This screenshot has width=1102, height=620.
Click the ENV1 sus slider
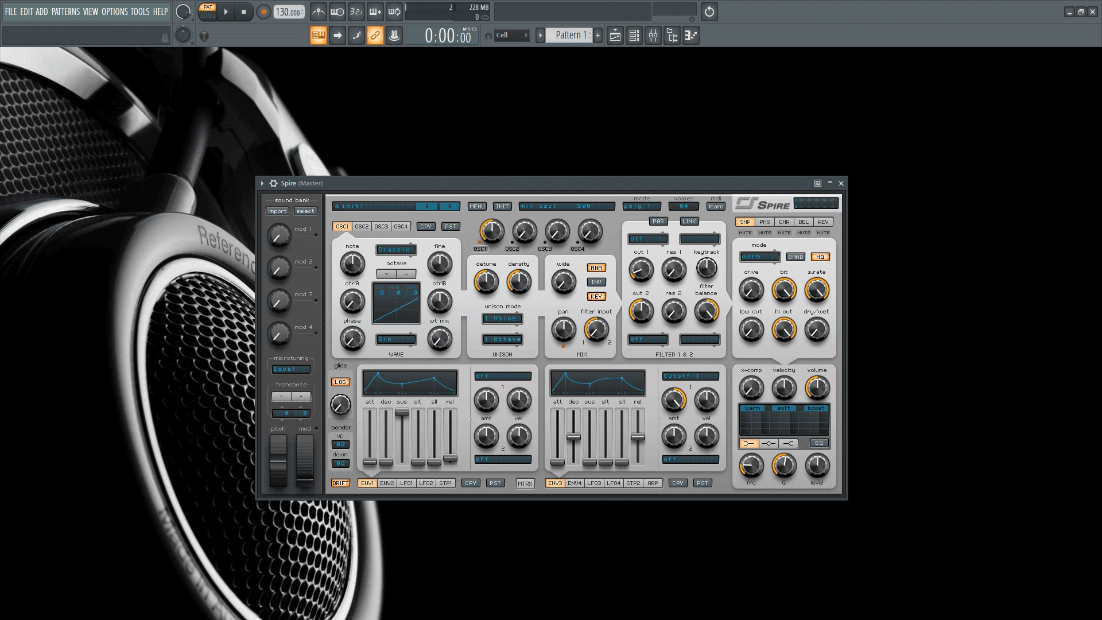(402, 413)
